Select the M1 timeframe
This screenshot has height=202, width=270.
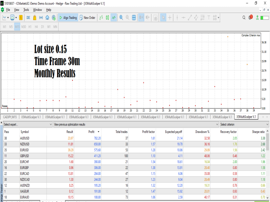click(x=5, y=27)
